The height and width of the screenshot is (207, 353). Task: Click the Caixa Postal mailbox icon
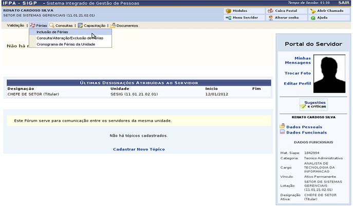(x=270, y=11)
